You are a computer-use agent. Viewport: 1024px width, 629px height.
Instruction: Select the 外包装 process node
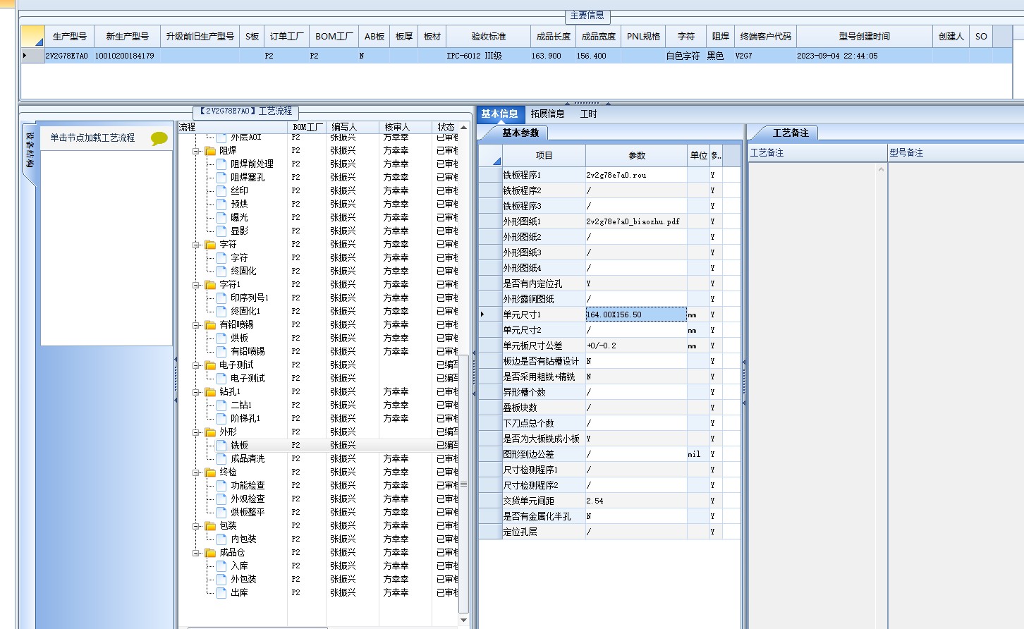pos(243,580)
